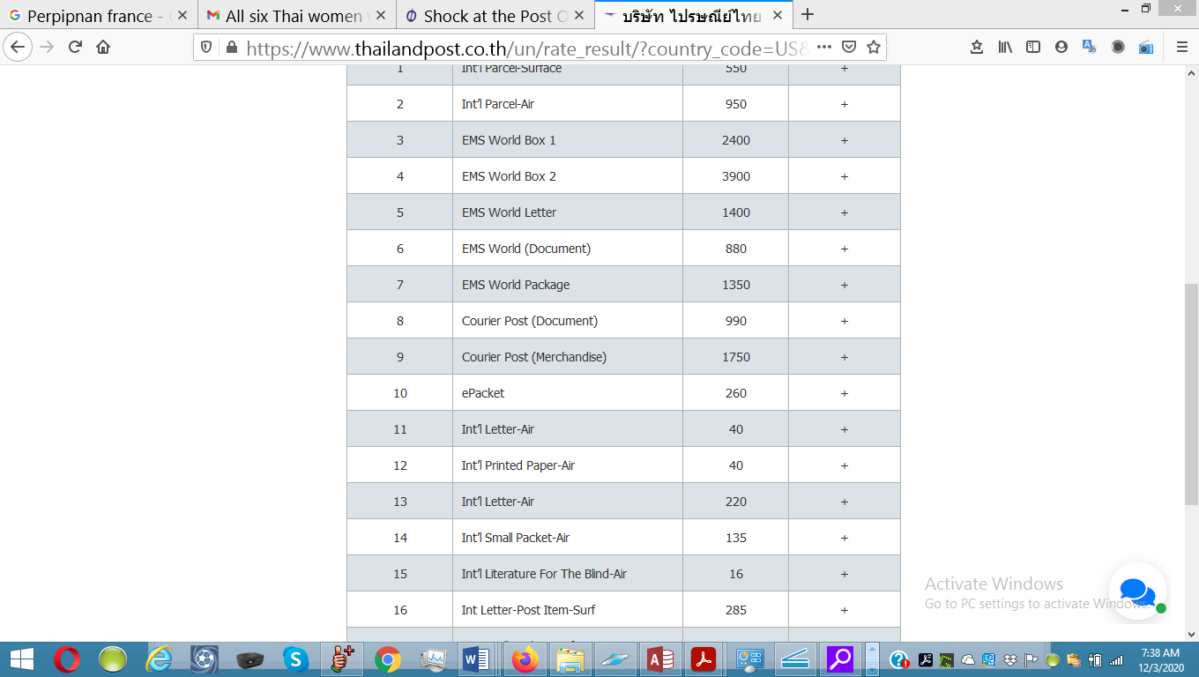This screenshot has width=1199, height=677.
Task: Open the Firefox account icon
Action: 1061,48
